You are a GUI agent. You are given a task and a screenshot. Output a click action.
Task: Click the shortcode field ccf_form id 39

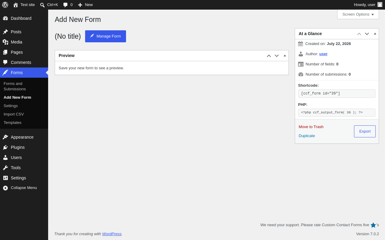coord(337,94)
